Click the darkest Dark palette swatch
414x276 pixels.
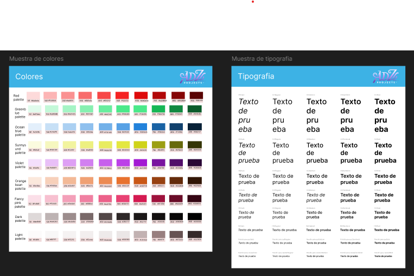point(195,216)
